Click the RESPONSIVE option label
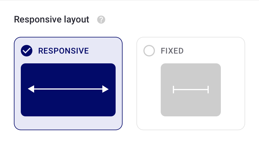The width and height of the screenshot is (259, 144). point(63,51)
